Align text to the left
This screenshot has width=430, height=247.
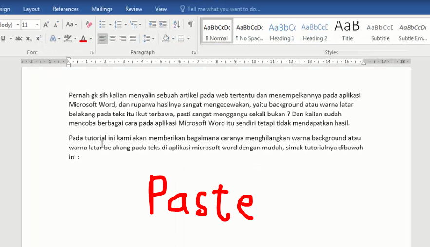click(103, 38)
